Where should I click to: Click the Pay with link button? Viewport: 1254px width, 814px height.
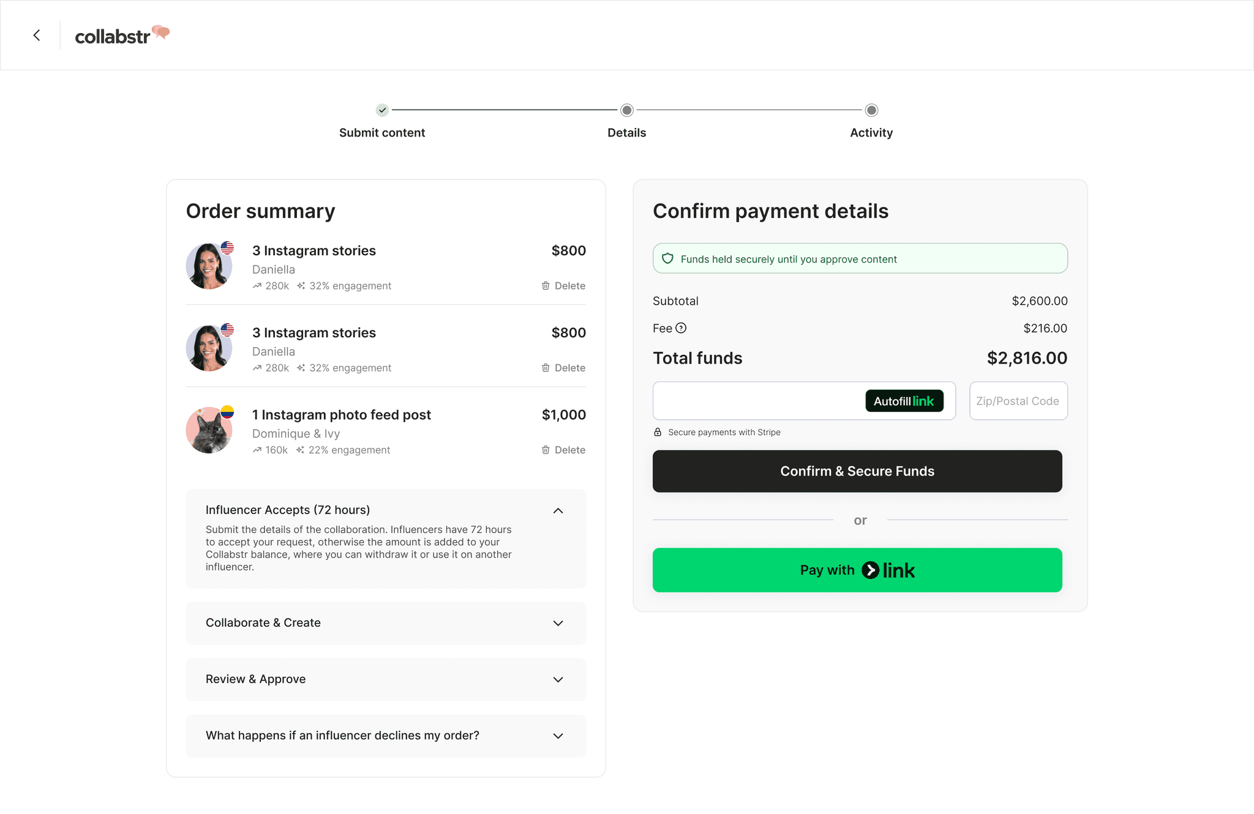point(857,570)
